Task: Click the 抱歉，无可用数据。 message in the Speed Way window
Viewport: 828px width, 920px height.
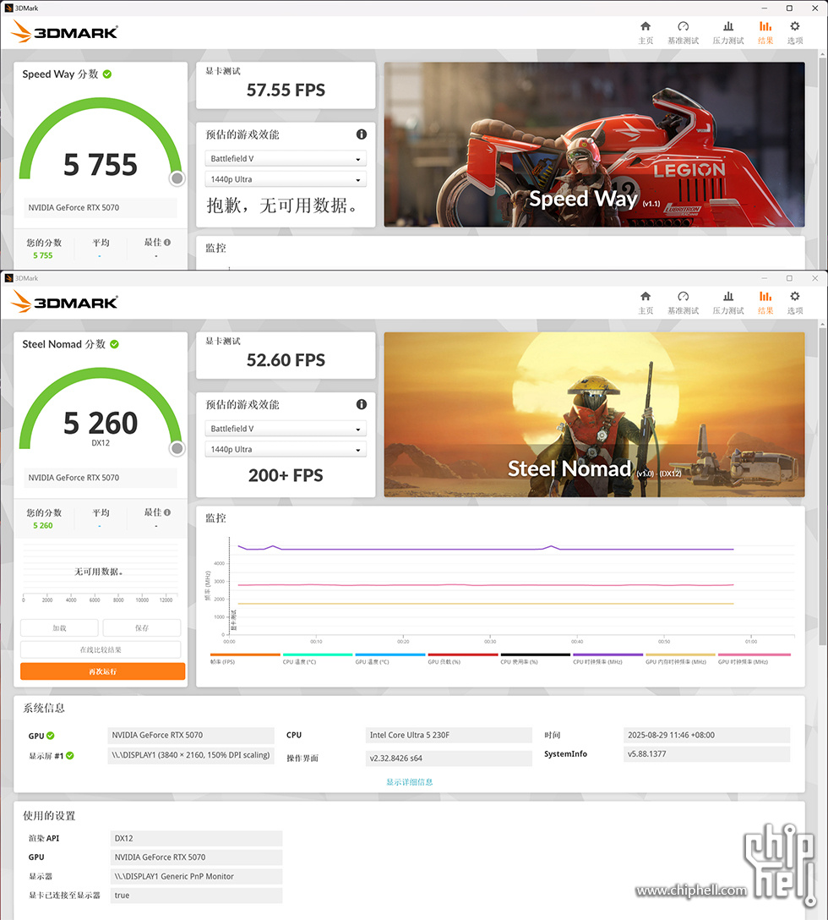Action: click(282, 205)
